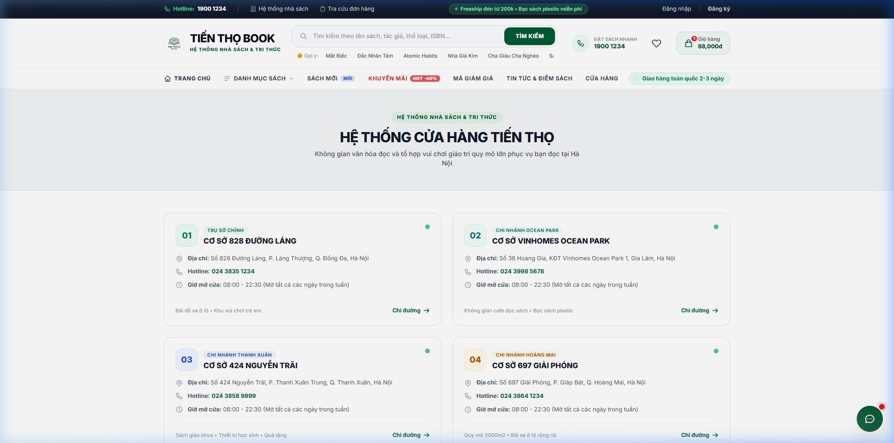Click the clock icon in the Đường Láng card
This screenshot has height=443, width=894.
click(x=179, y=285)
